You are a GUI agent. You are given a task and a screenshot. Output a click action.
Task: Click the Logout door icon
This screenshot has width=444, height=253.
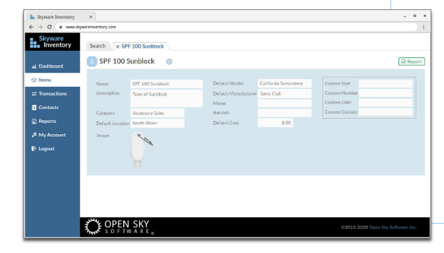pyautogui.click(x=34, y=149)
